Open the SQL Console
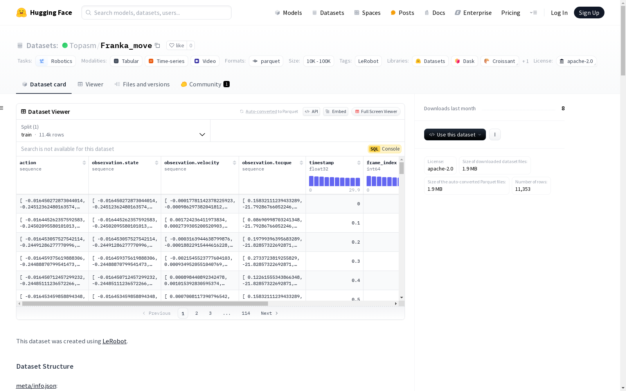This screenshot has height=391, width=626. pos(385,149)
